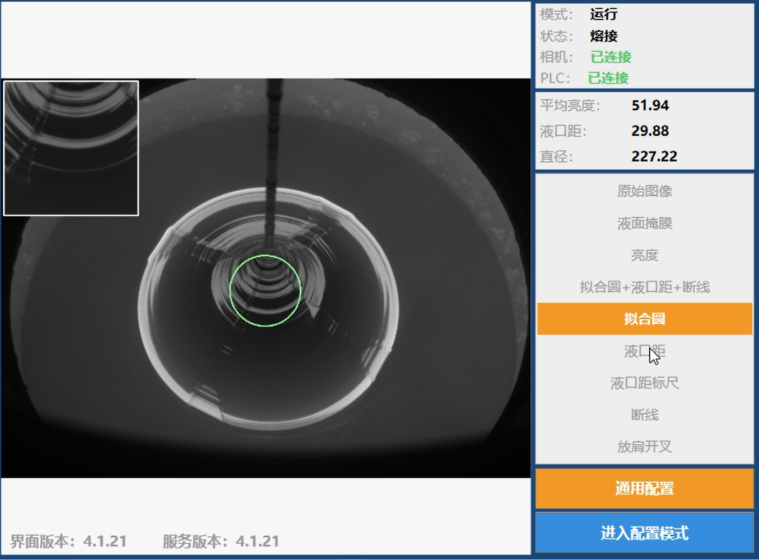Click the highlighted 拟合圆 option

[644, 319]
